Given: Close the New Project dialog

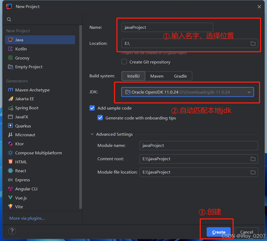Looking at the screenshot, I should tap(259, 7).
